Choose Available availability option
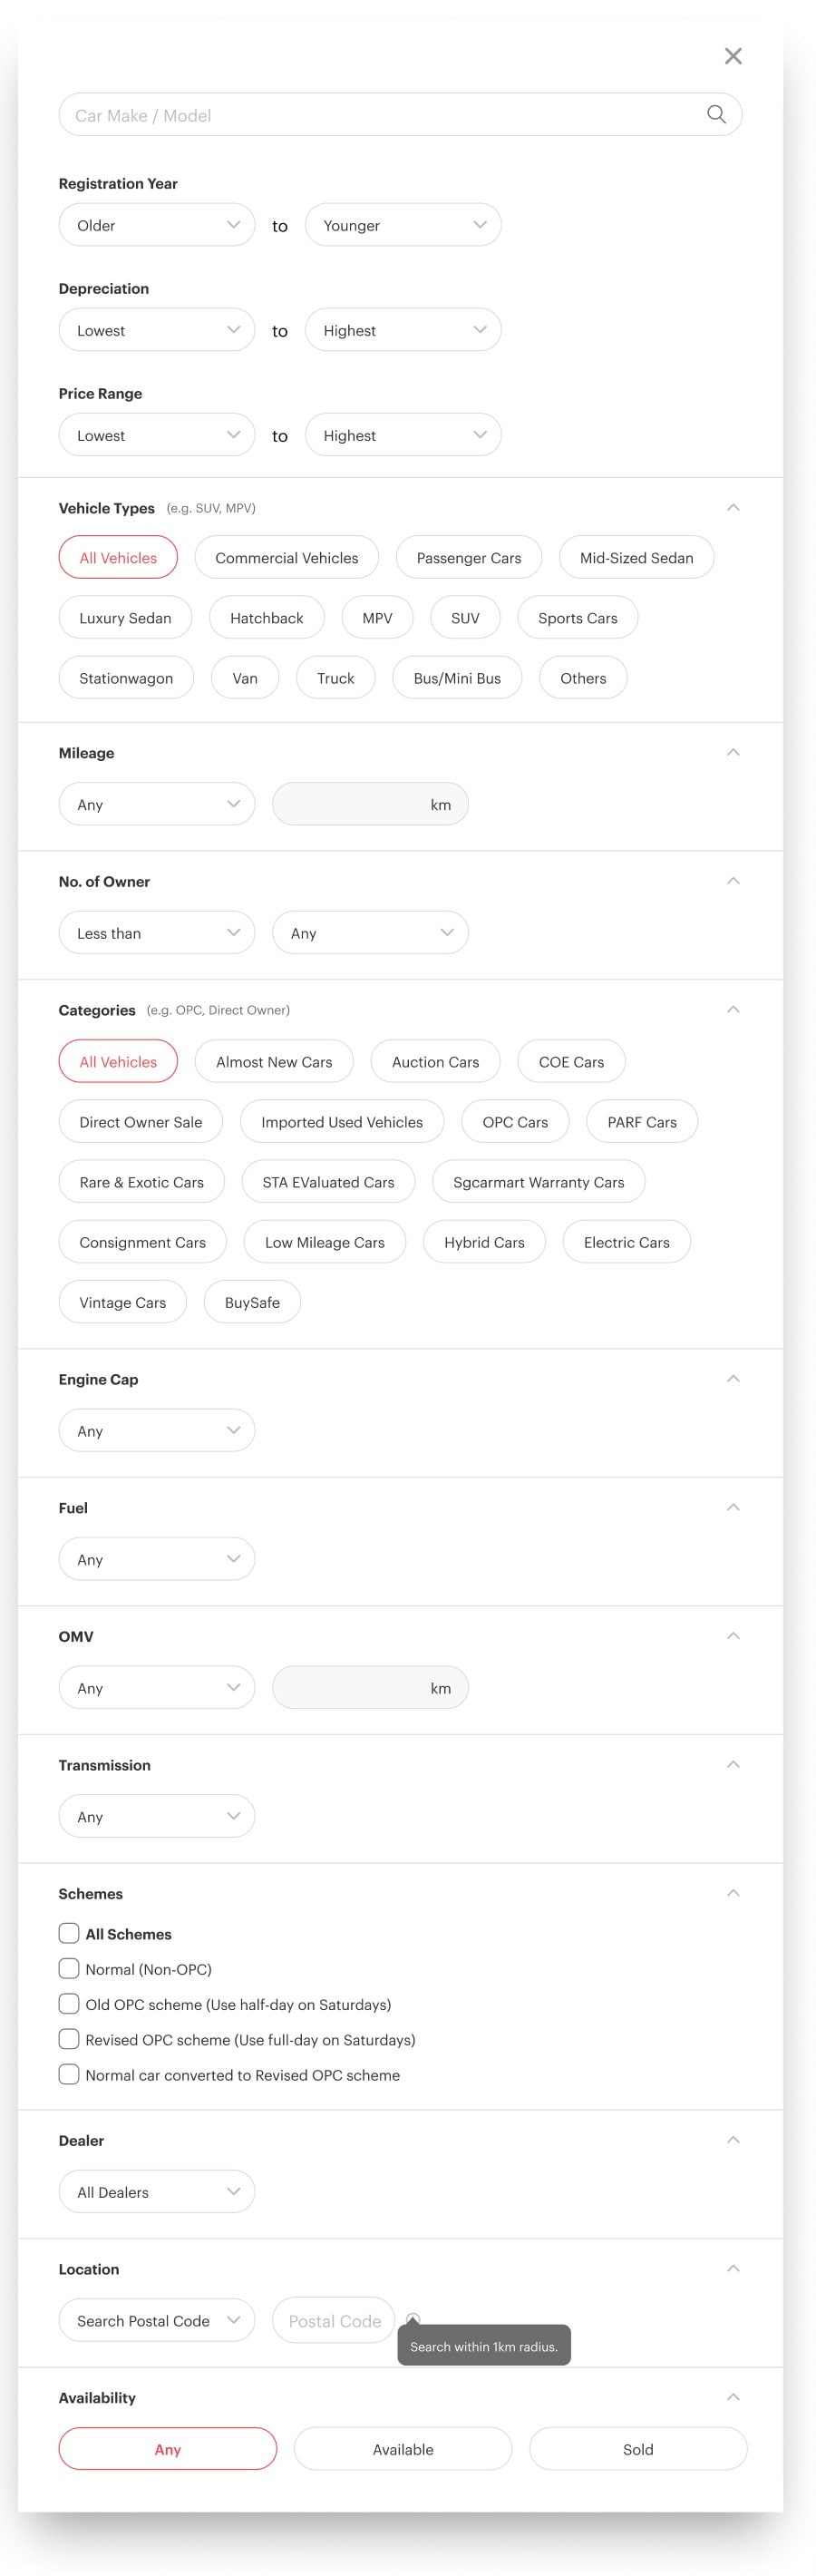The image size is (816, 2576). click(x=403, y=2448)
